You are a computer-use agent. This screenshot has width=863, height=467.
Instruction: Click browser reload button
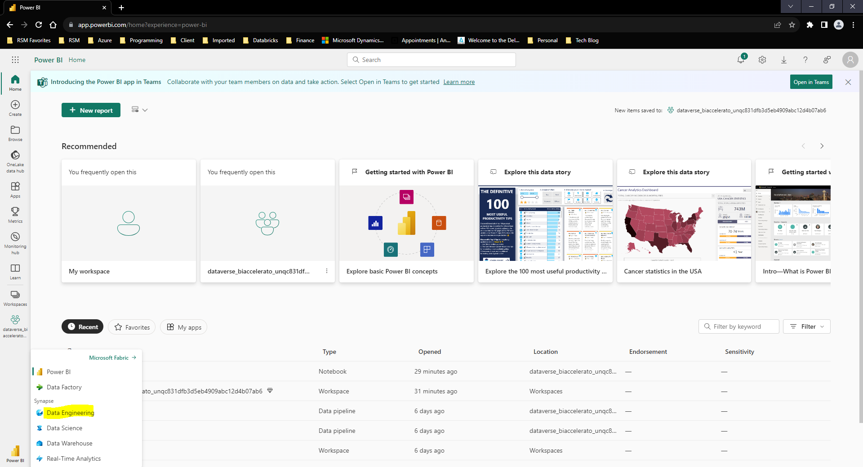pos(39,25)
